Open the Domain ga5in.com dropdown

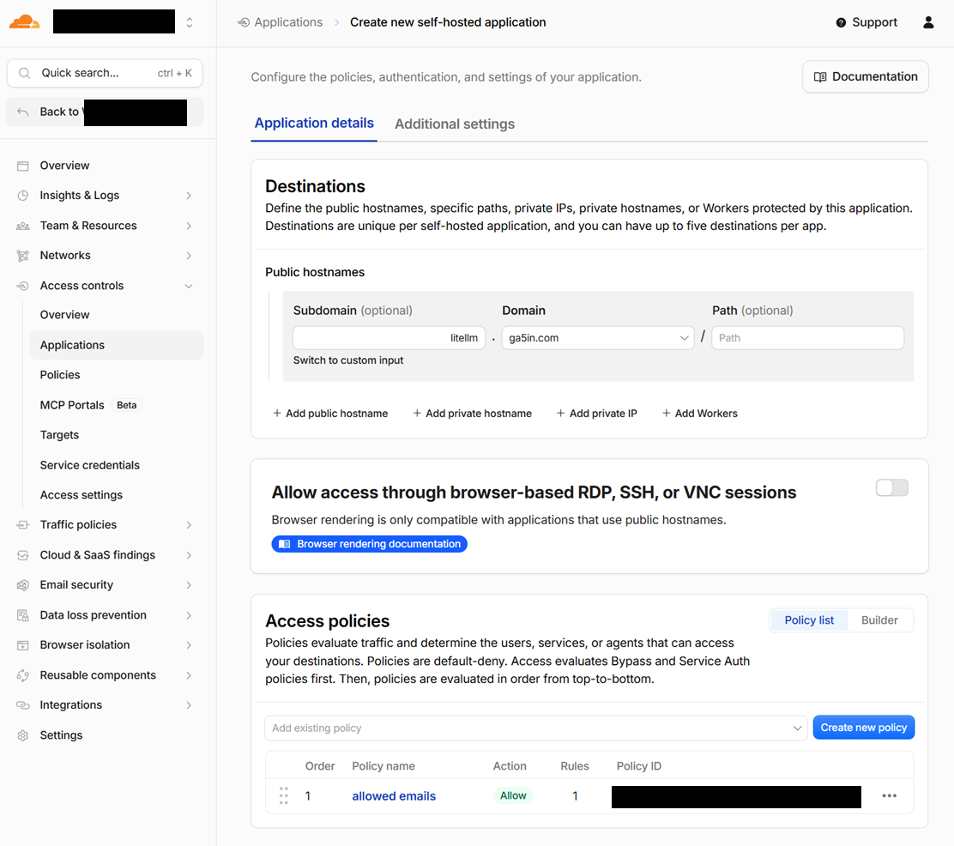click(598, 338)
